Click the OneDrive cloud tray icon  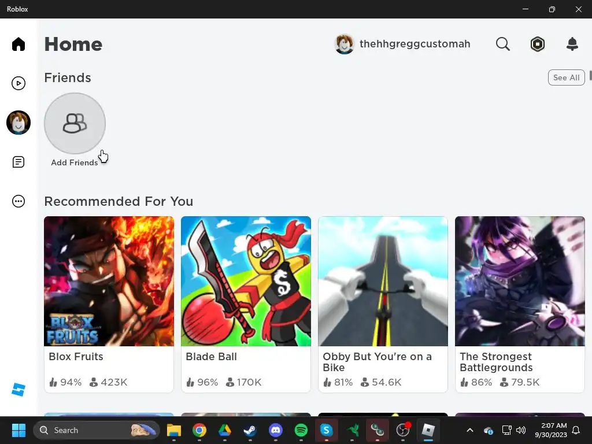488,430
